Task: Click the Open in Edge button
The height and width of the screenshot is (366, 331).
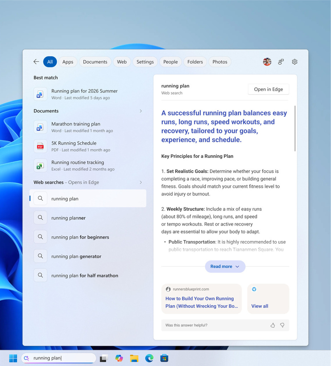Action: (x=268, y=89)
